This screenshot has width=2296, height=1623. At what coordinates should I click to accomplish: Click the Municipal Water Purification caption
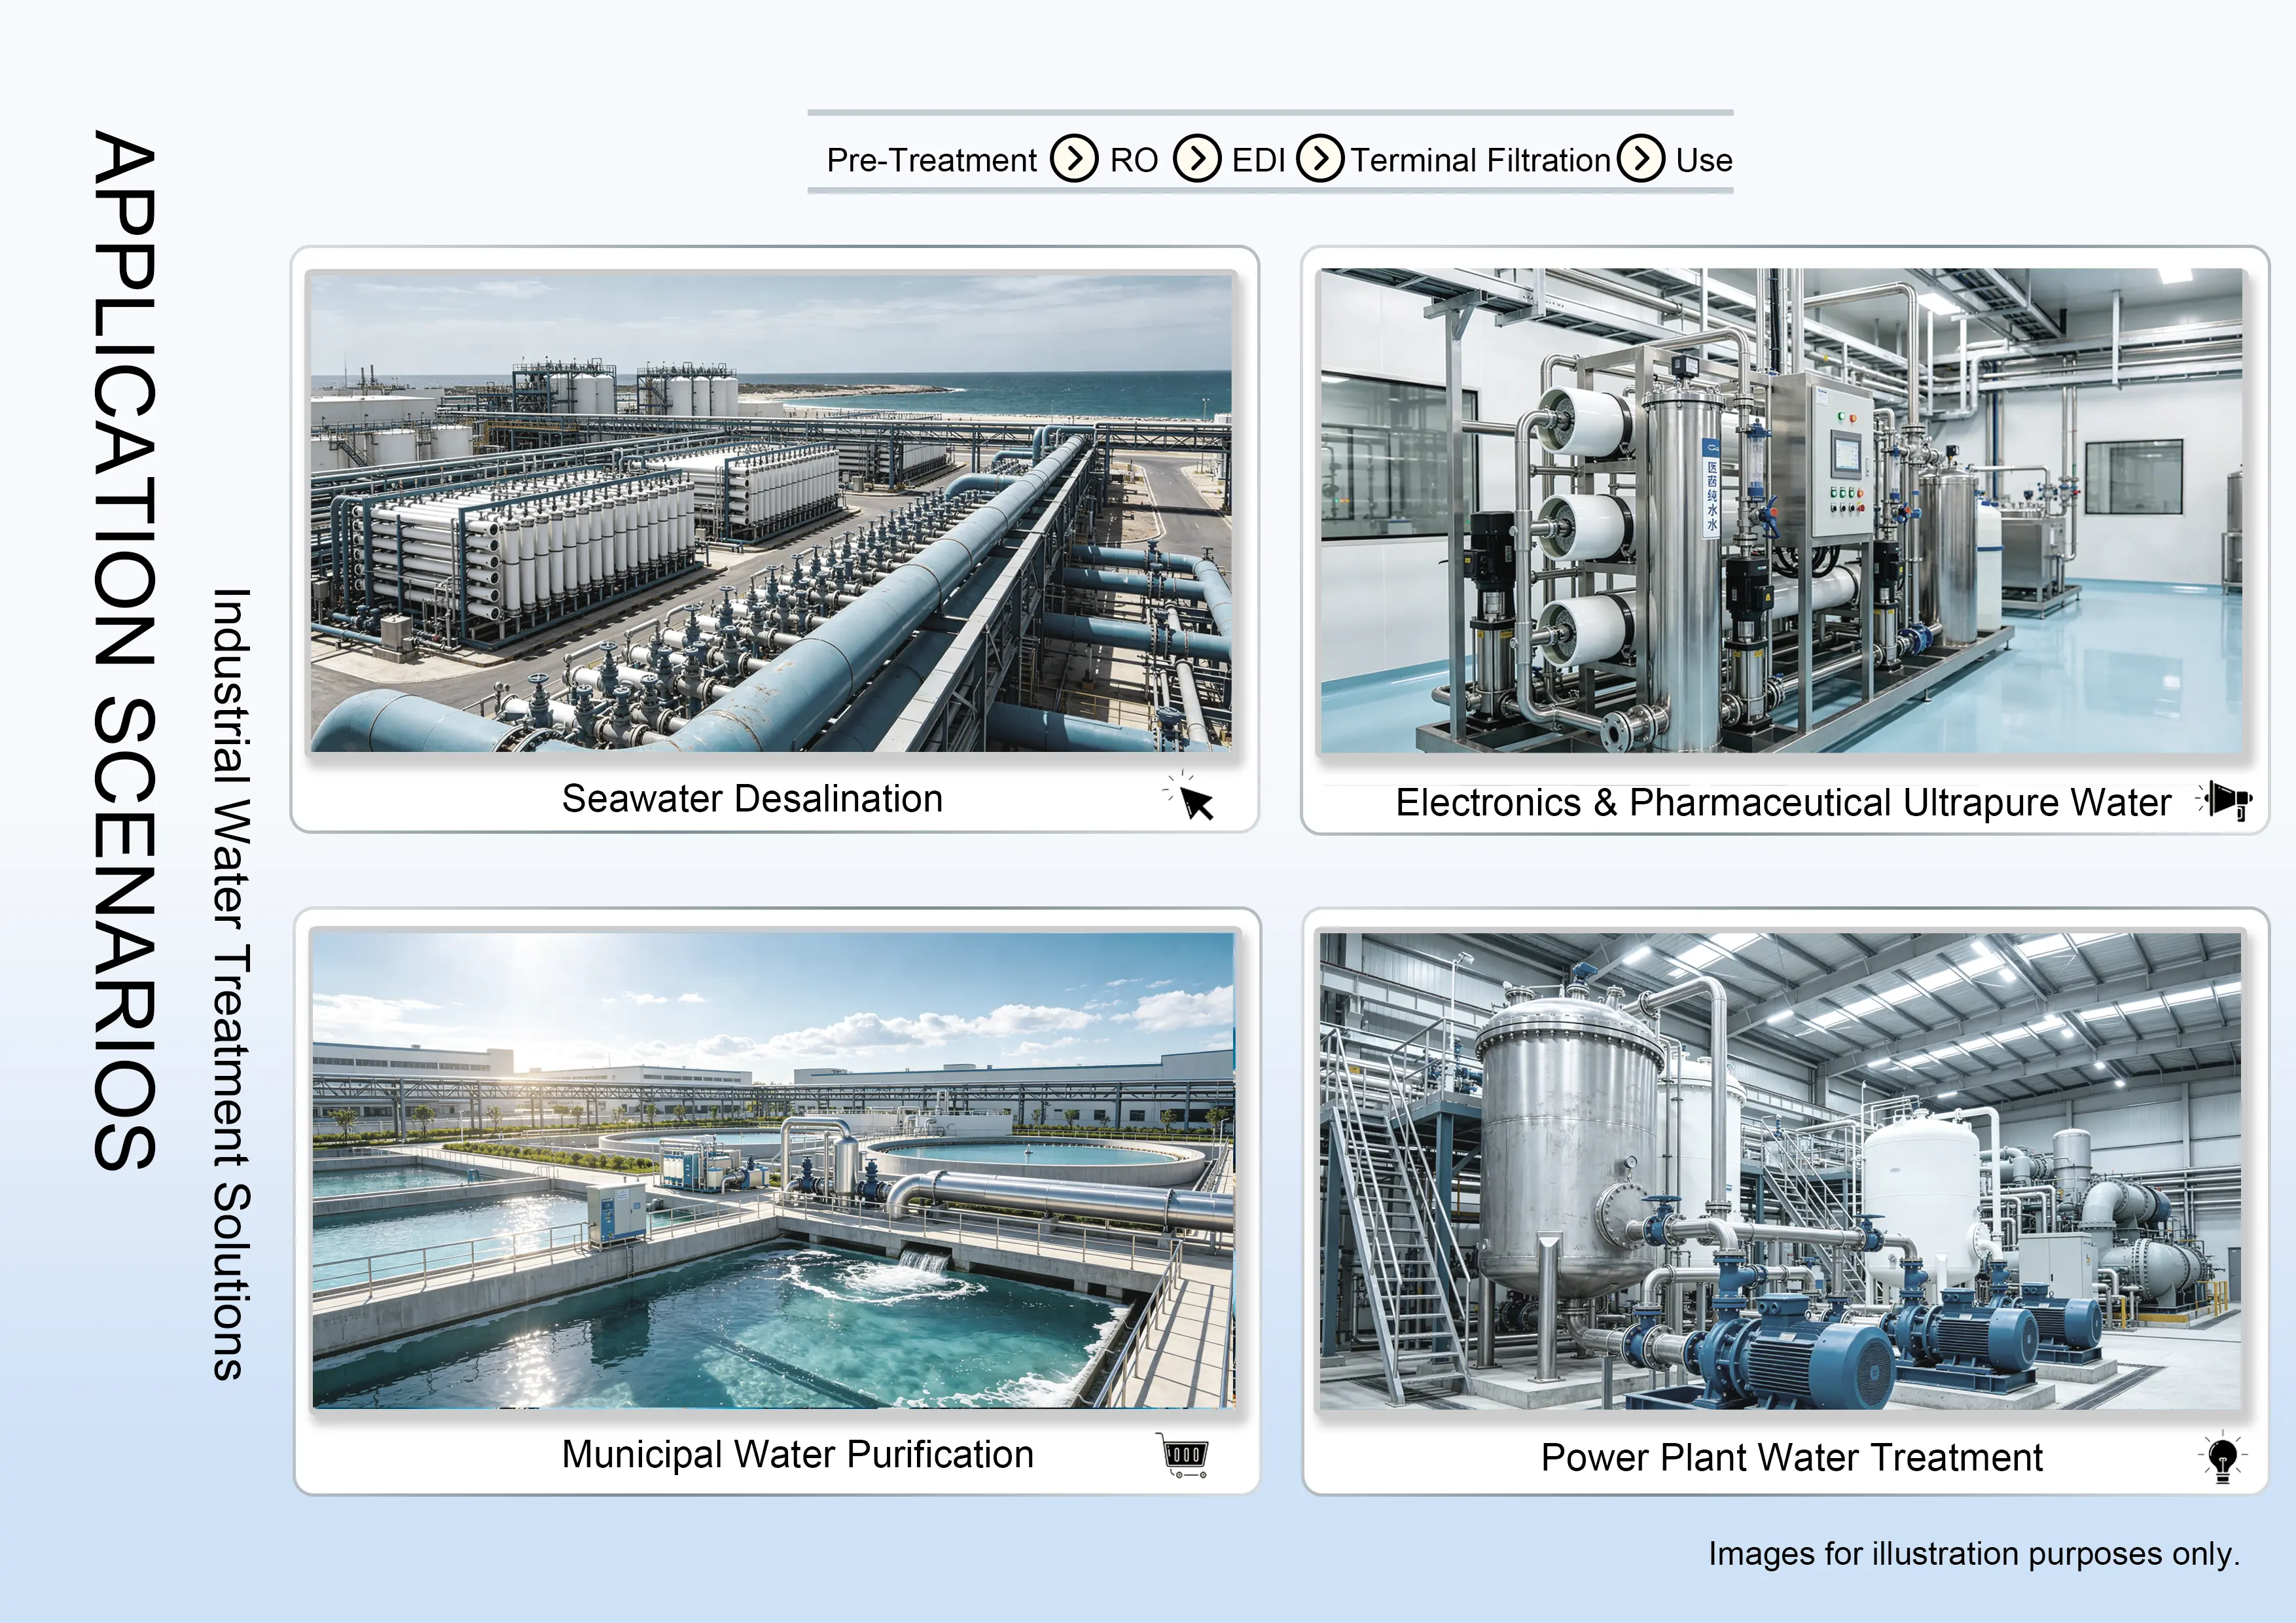click(x=797, y=1455)
